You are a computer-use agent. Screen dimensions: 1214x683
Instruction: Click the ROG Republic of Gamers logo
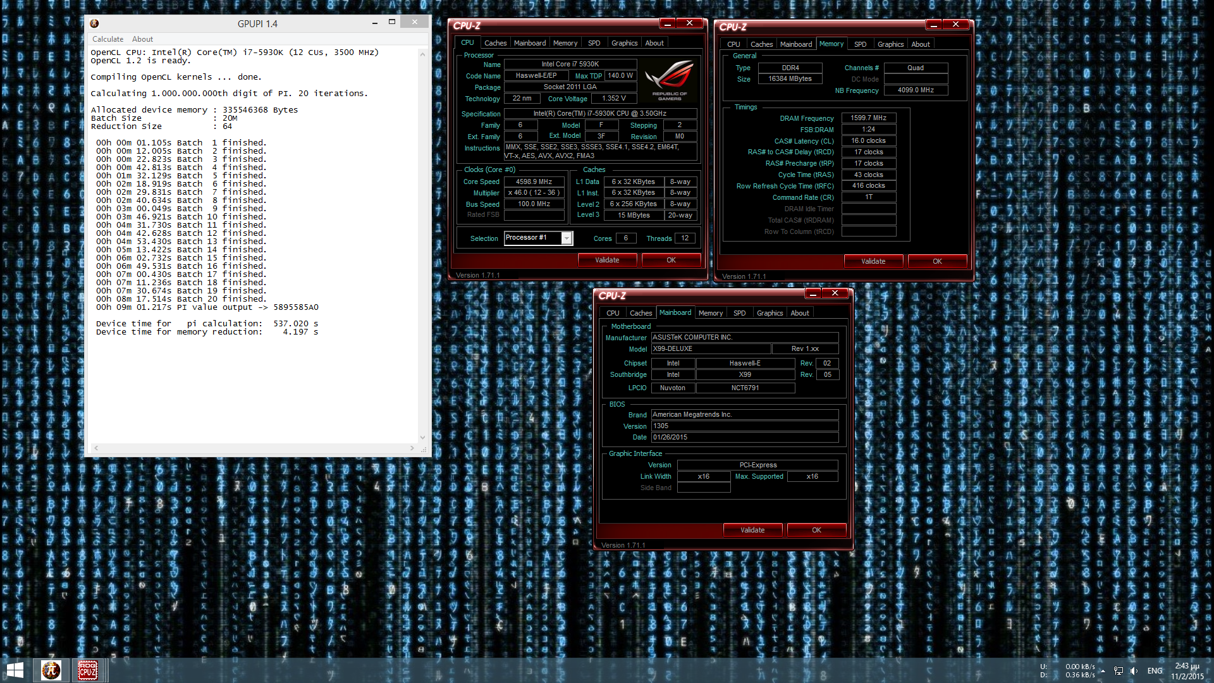[x=669, y=80]
